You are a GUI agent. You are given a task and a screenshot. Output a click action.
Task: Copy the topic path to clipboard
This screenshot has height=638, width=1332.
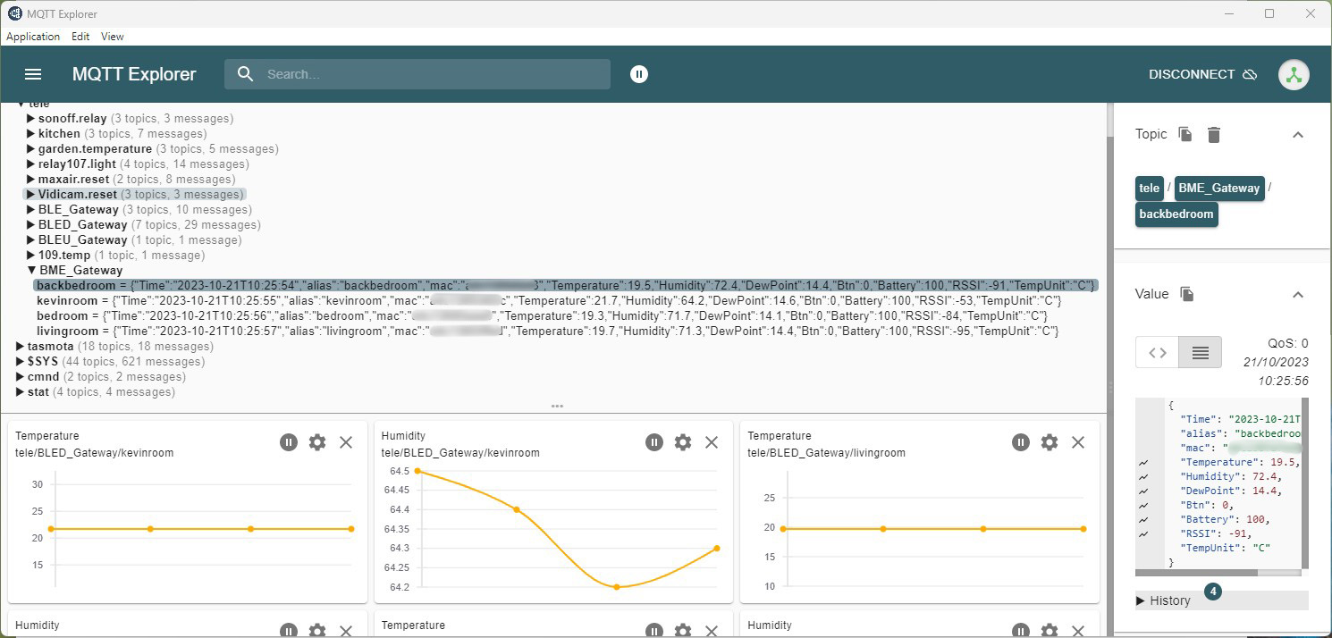click(x=1185, y=134)
